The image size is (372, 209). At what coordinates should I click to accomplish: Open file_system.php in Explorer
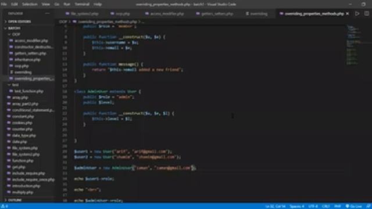[24, 148]
